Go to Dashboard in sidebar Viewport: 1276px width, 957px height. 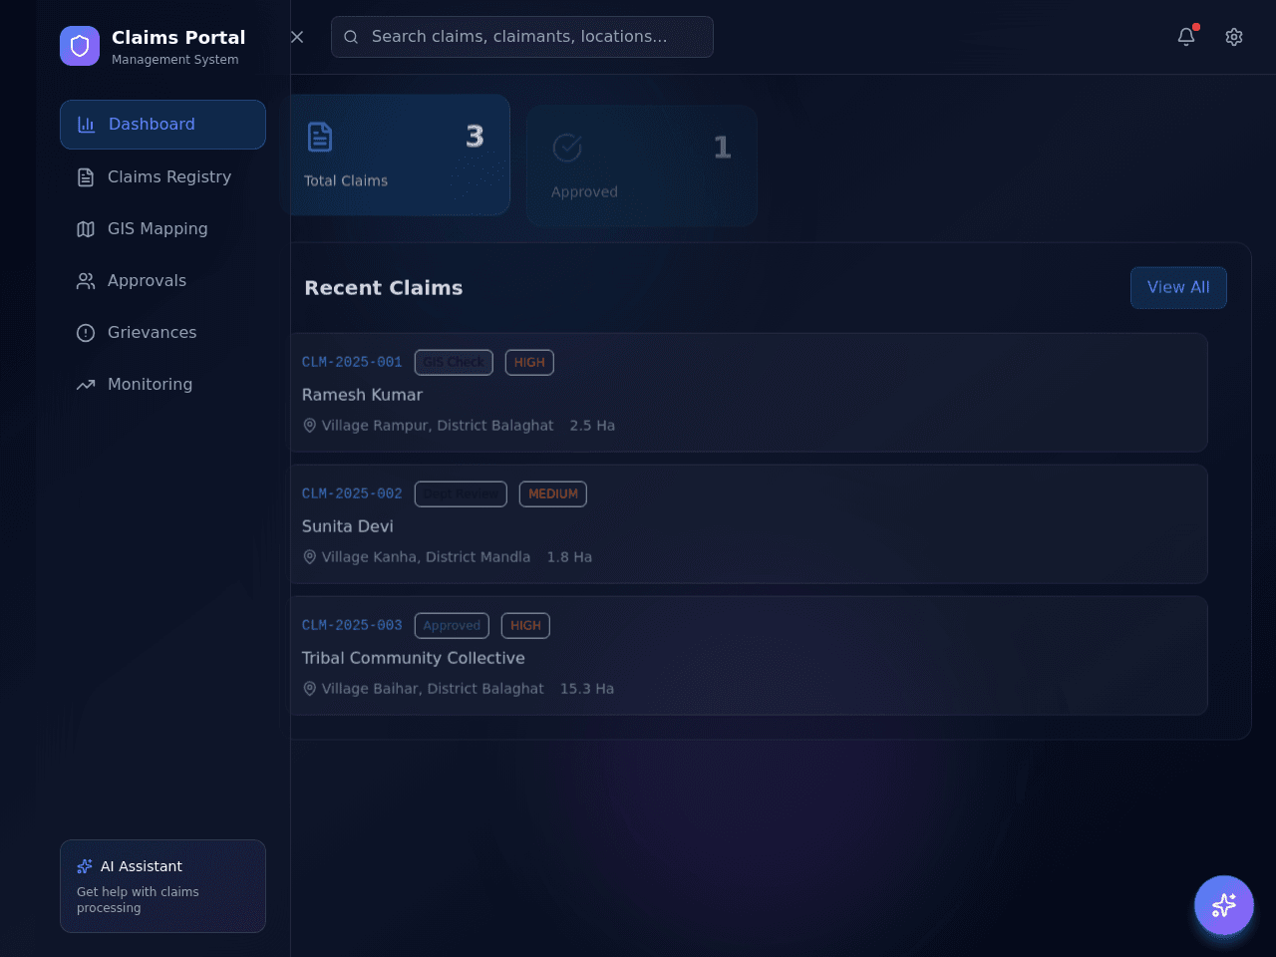pos(162,125)
